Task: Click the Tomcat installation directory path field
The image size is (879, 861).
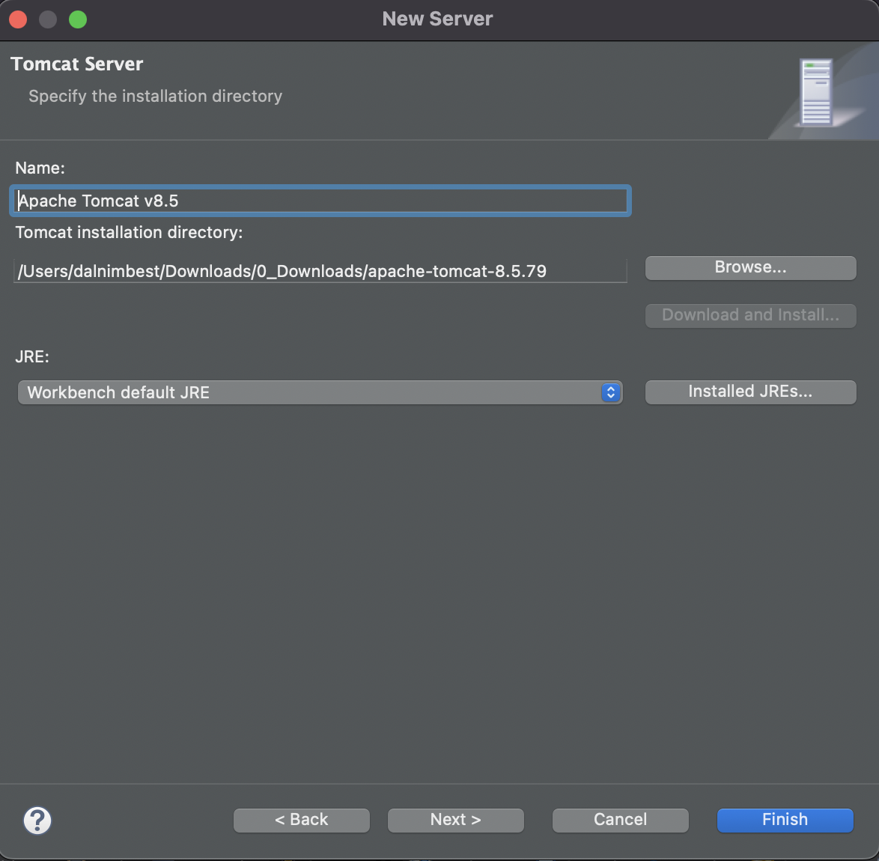Action: tap(320, 271)
